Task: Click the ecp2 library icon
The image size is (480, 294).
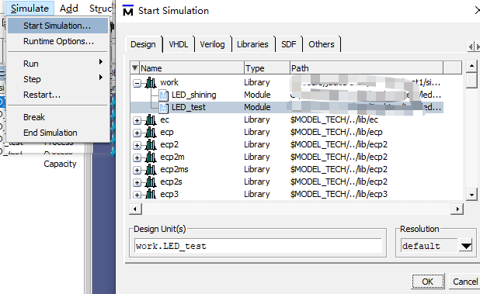Action: (x=151, y=145)
